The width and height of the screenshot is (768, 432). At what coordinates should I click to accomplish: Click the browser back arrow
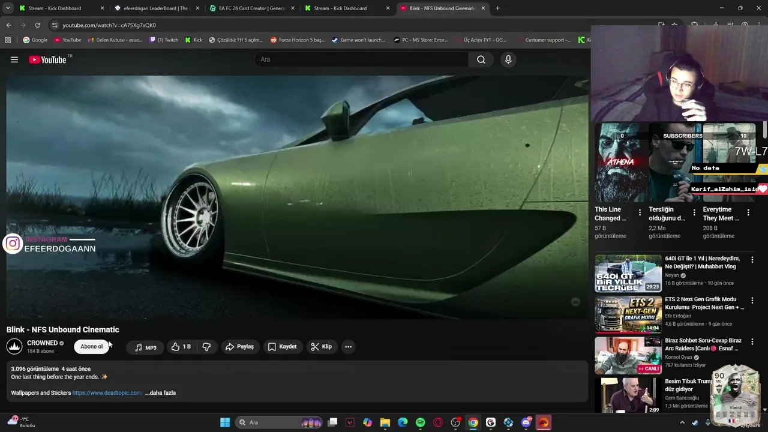[8, 25]
